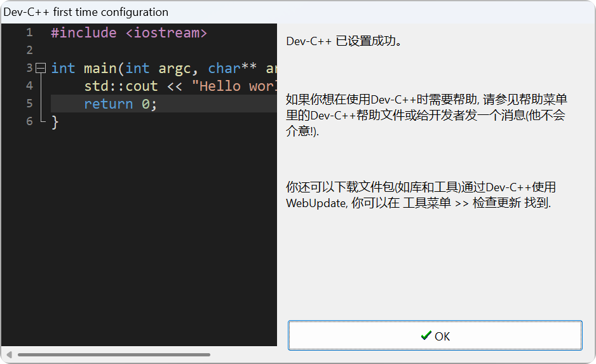This screenshot has width=596, height=364.
Task: Select the 'int main(int argc' line
Action: (164, 69)
